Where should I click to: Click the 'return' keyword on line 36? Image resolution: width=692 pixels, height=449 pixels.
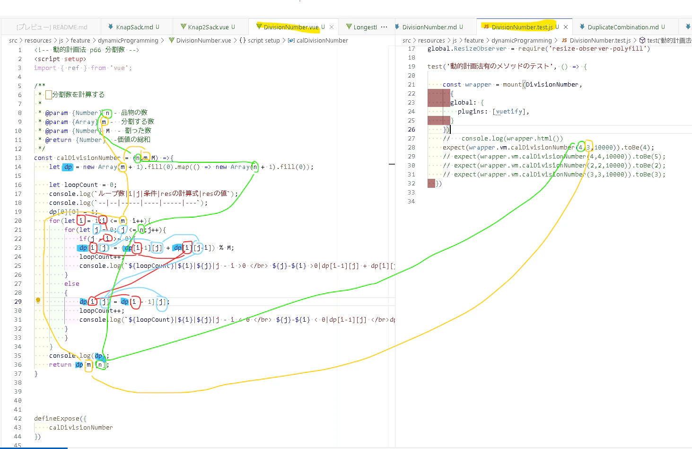[x=61, y=365]
